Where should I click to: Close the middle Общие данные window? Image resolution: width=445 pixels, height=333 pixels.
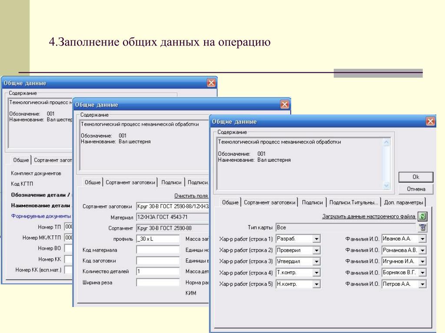click(285, 104)
